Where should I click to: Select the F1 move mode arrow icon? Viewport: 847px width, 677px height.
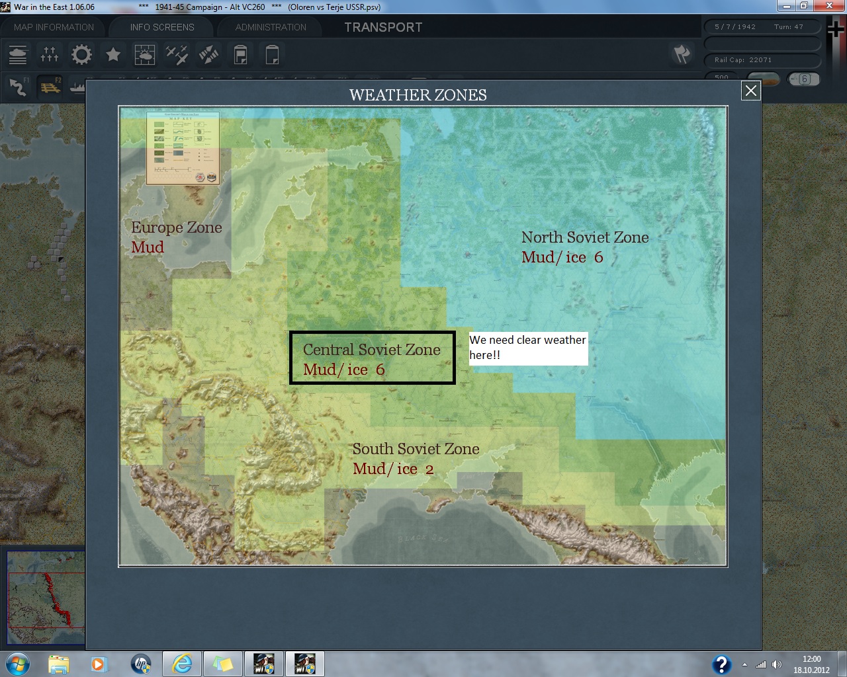click(x=18, y=87)
